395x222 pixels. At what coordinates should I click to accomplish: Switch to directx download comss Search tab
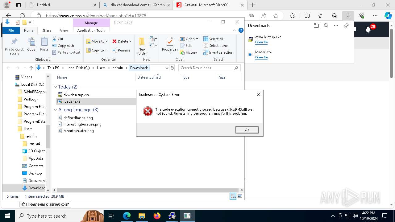tap(136, 5)
